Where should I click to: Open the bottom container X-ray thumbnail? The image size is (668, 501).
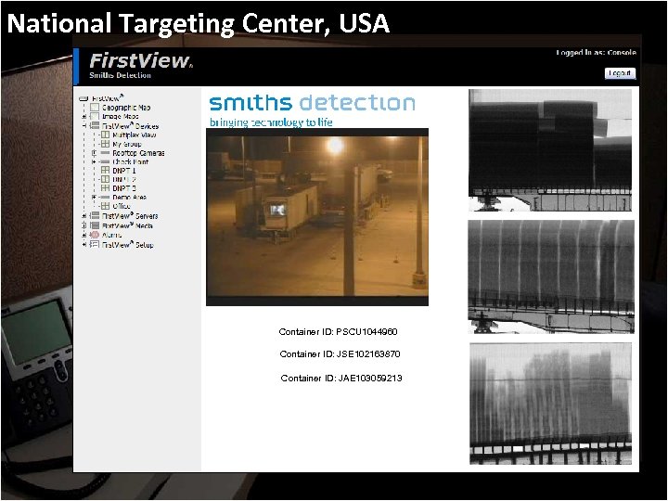(550, 404)
